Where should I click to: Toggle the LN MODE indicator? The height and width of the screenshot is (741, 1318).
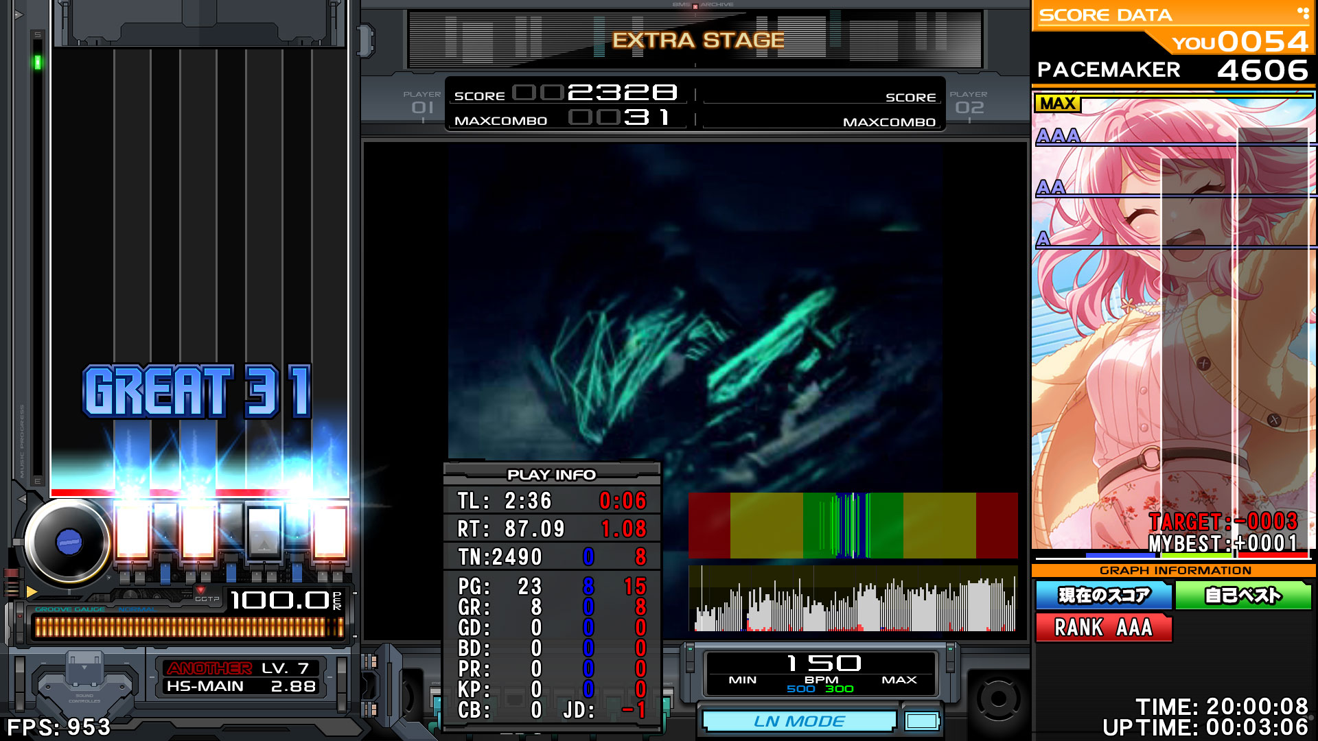[799, 721]
